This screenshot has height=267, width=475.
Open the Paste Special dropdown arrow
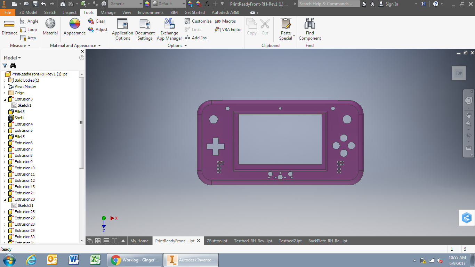294,36
